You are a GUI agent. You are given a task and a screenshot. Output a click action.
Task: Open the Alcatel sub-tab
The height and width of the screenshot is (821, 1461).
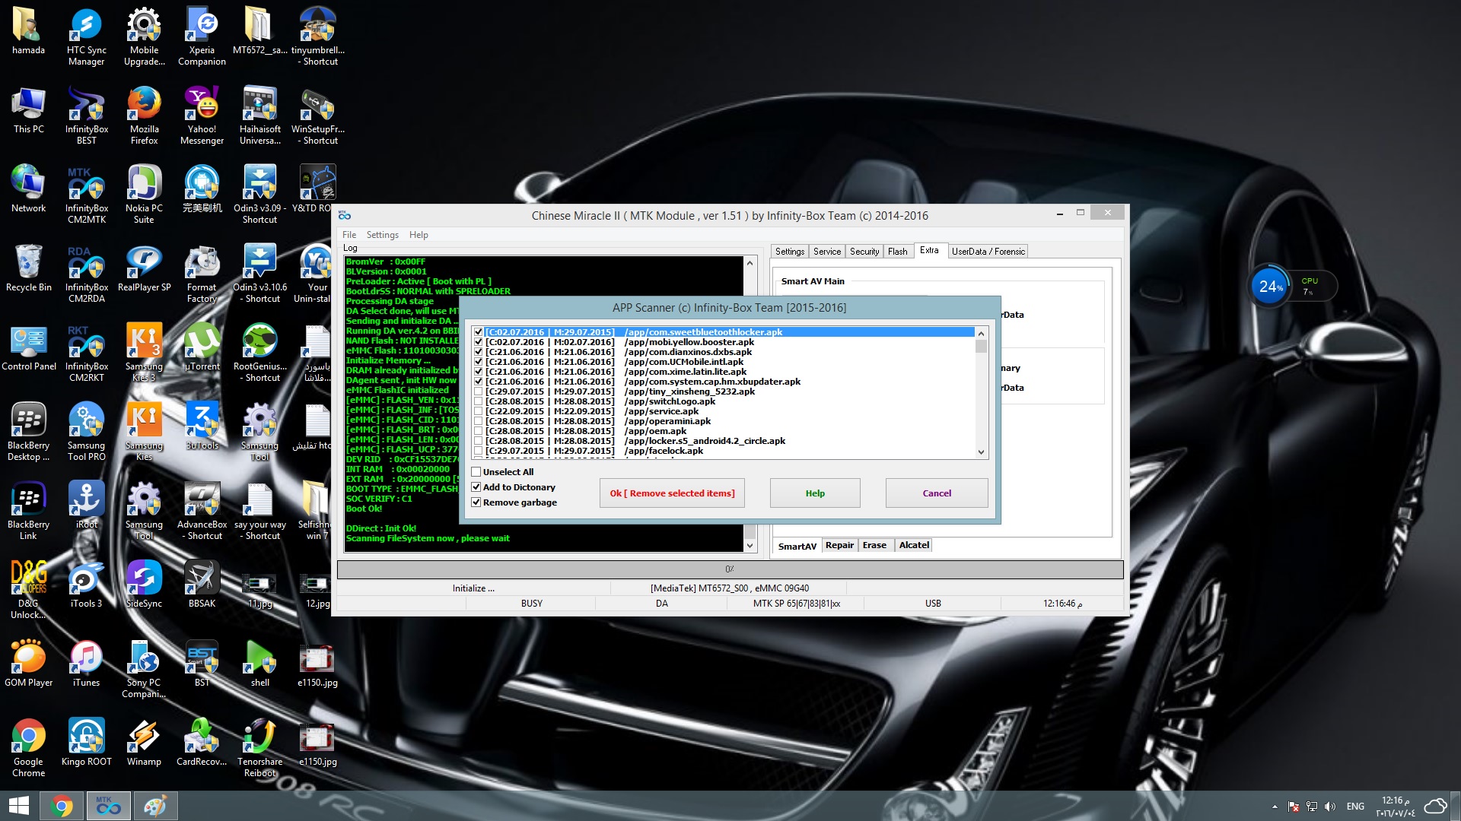pos(914,545)
